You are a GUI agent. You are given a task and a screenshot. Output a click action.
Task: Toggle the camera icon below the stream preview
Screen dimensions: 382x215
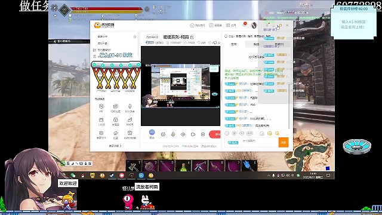click(193, 134)
